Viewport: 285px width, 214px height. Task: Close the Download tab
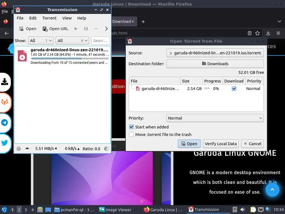(x=133, y=21)
